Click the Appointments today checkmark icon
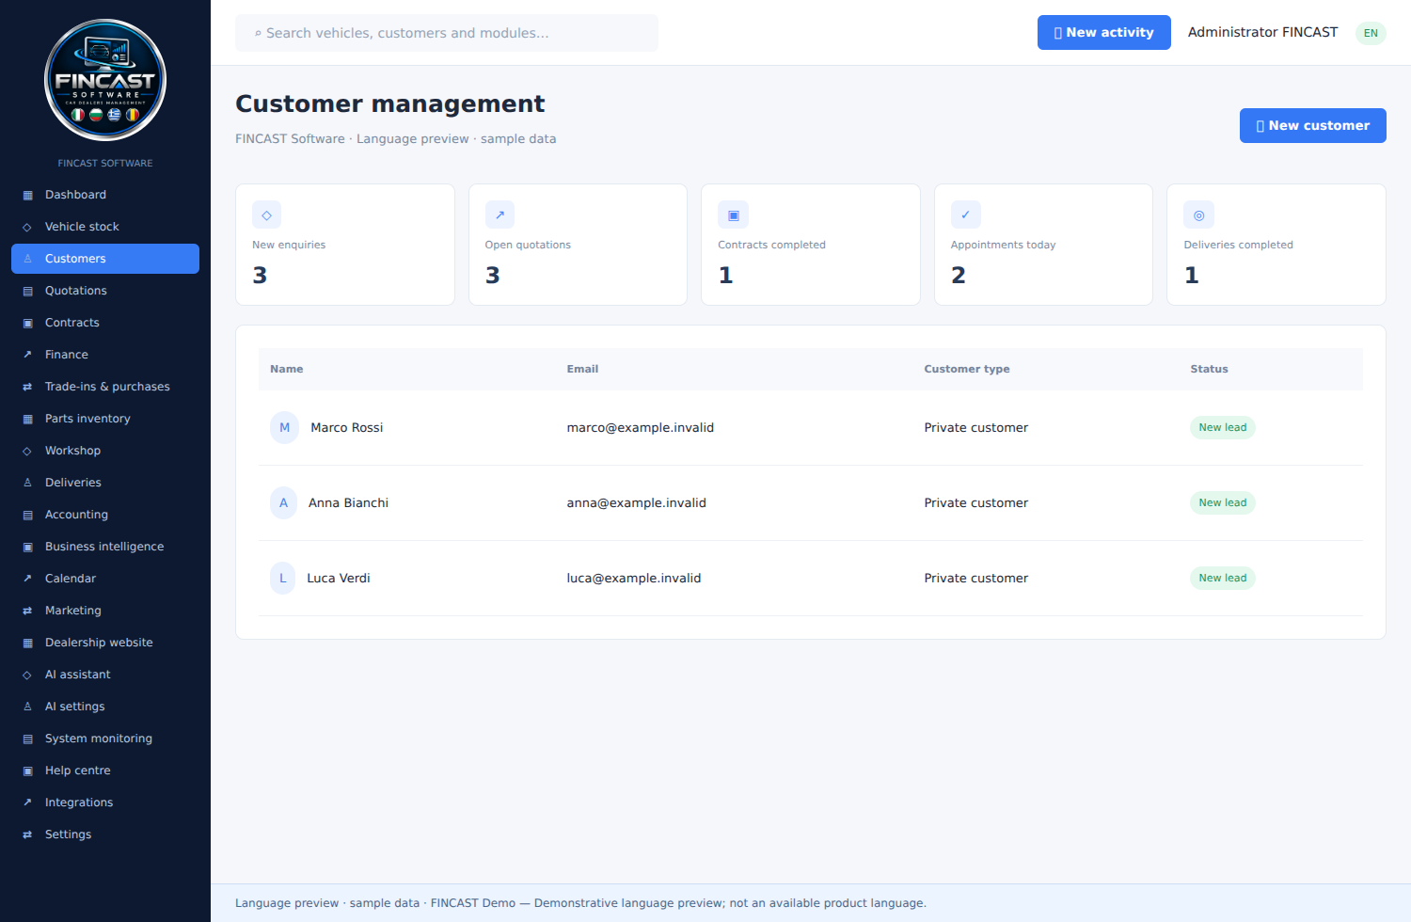The height and width of the screenshot is (922, 1411). pyautogui.click(x=965, y=215)
